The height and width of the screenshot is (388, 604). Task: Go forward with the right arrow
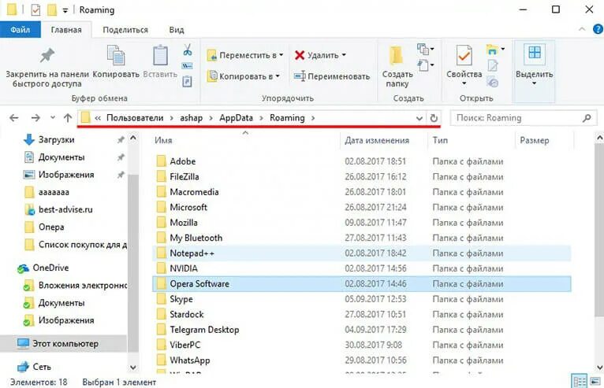35,118
